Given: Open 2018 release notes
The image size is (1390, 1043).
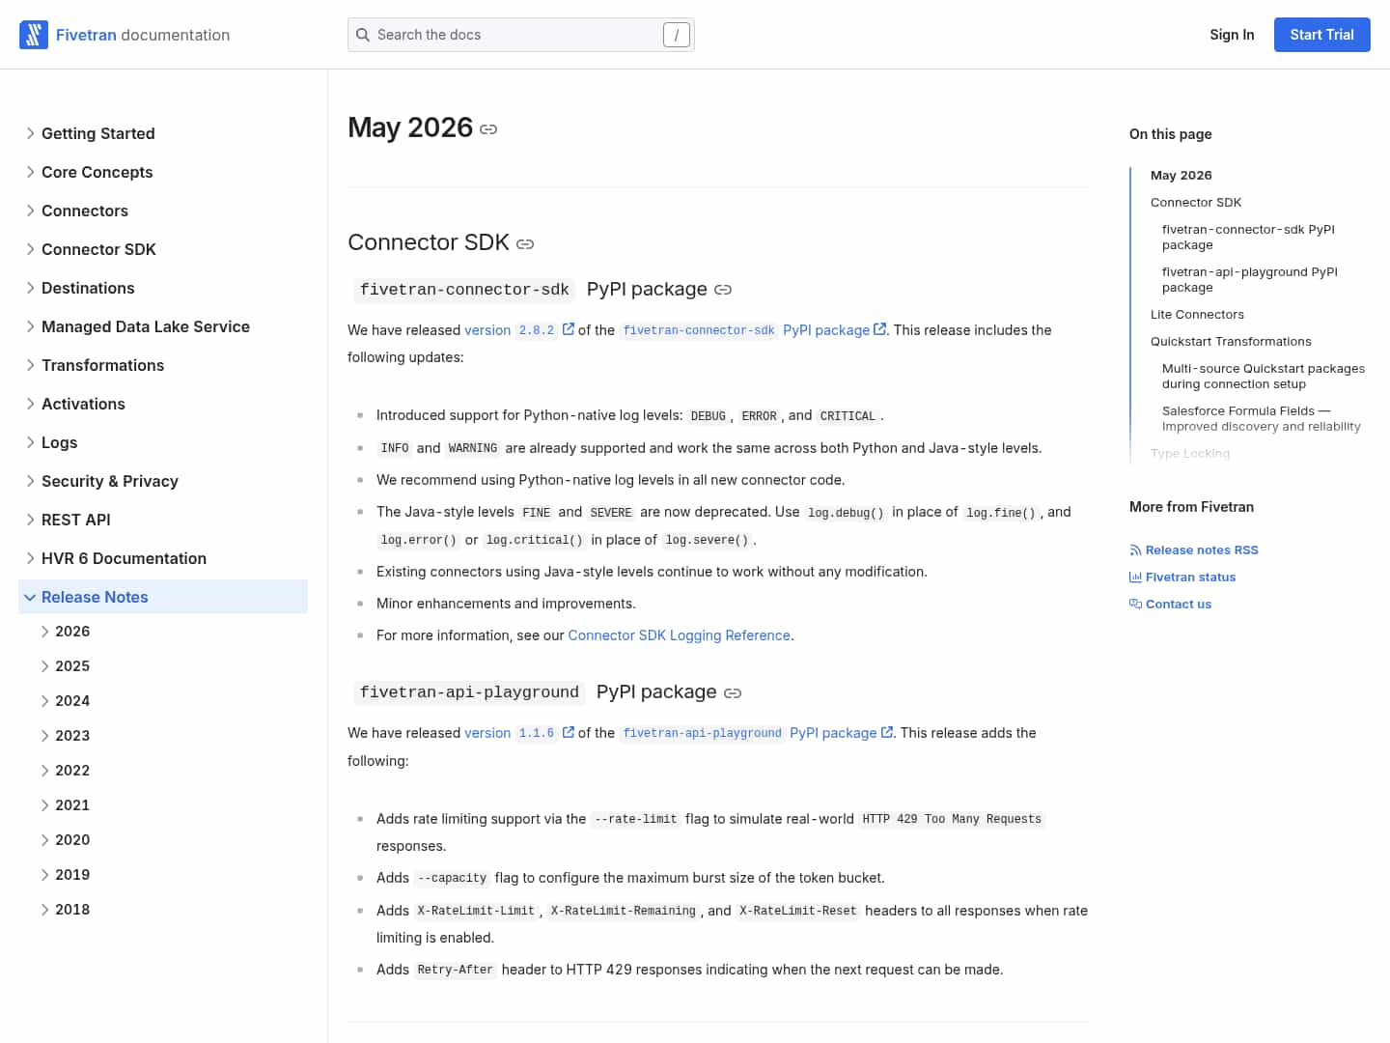Looking at the screenshot, I should (x=72, y=910).
